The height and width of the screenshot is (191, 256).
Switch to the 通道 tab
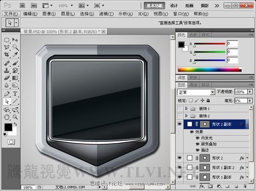pos(193,85)
